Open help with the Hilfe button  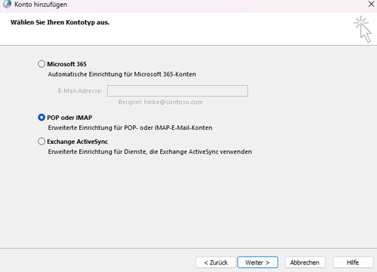tap(353, 263)
